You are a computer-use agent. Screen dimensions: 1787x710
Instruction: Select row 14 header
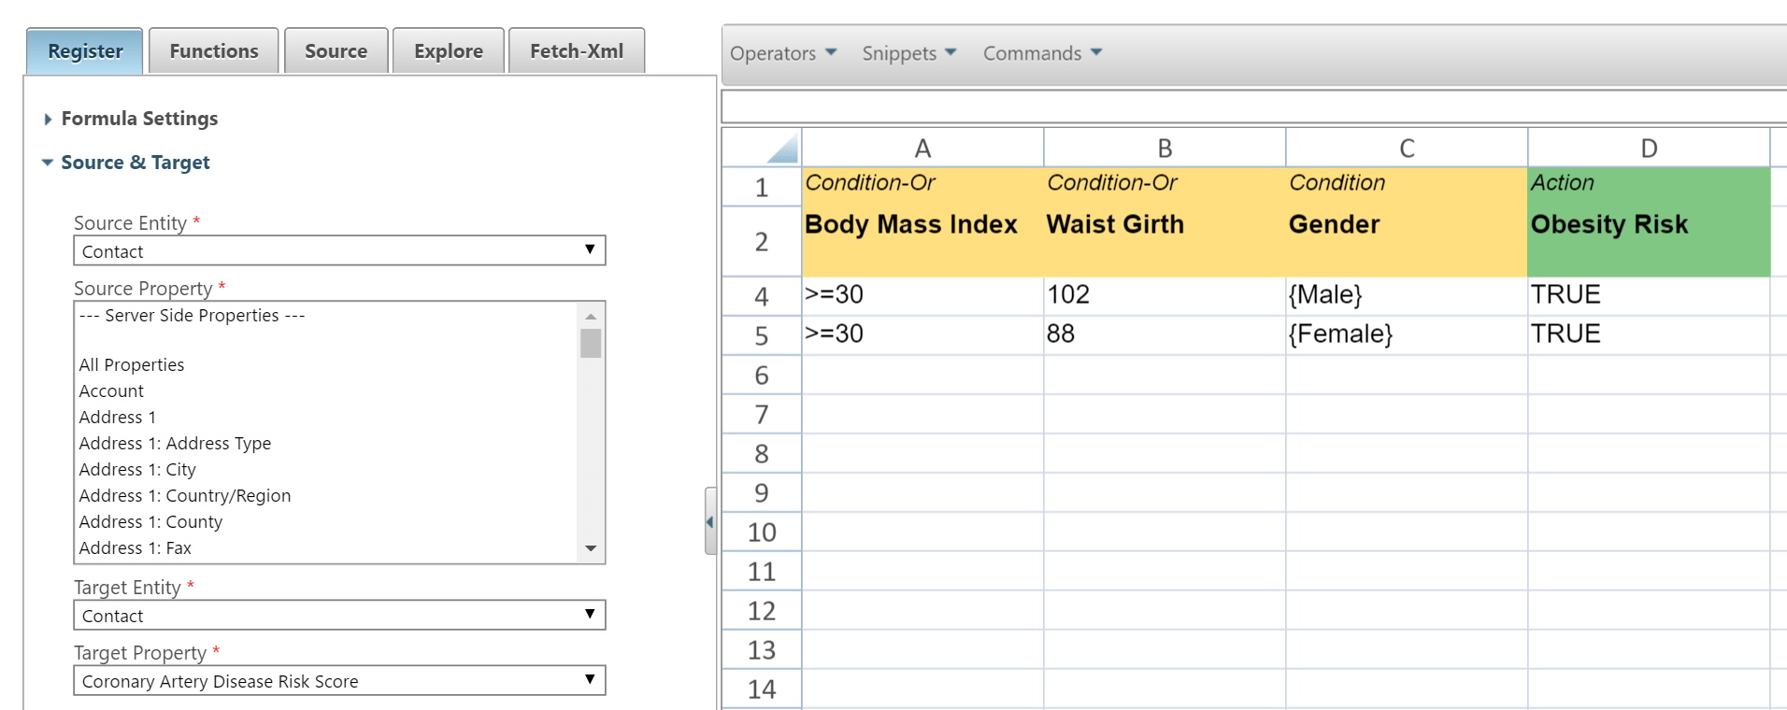pos(762,689)
